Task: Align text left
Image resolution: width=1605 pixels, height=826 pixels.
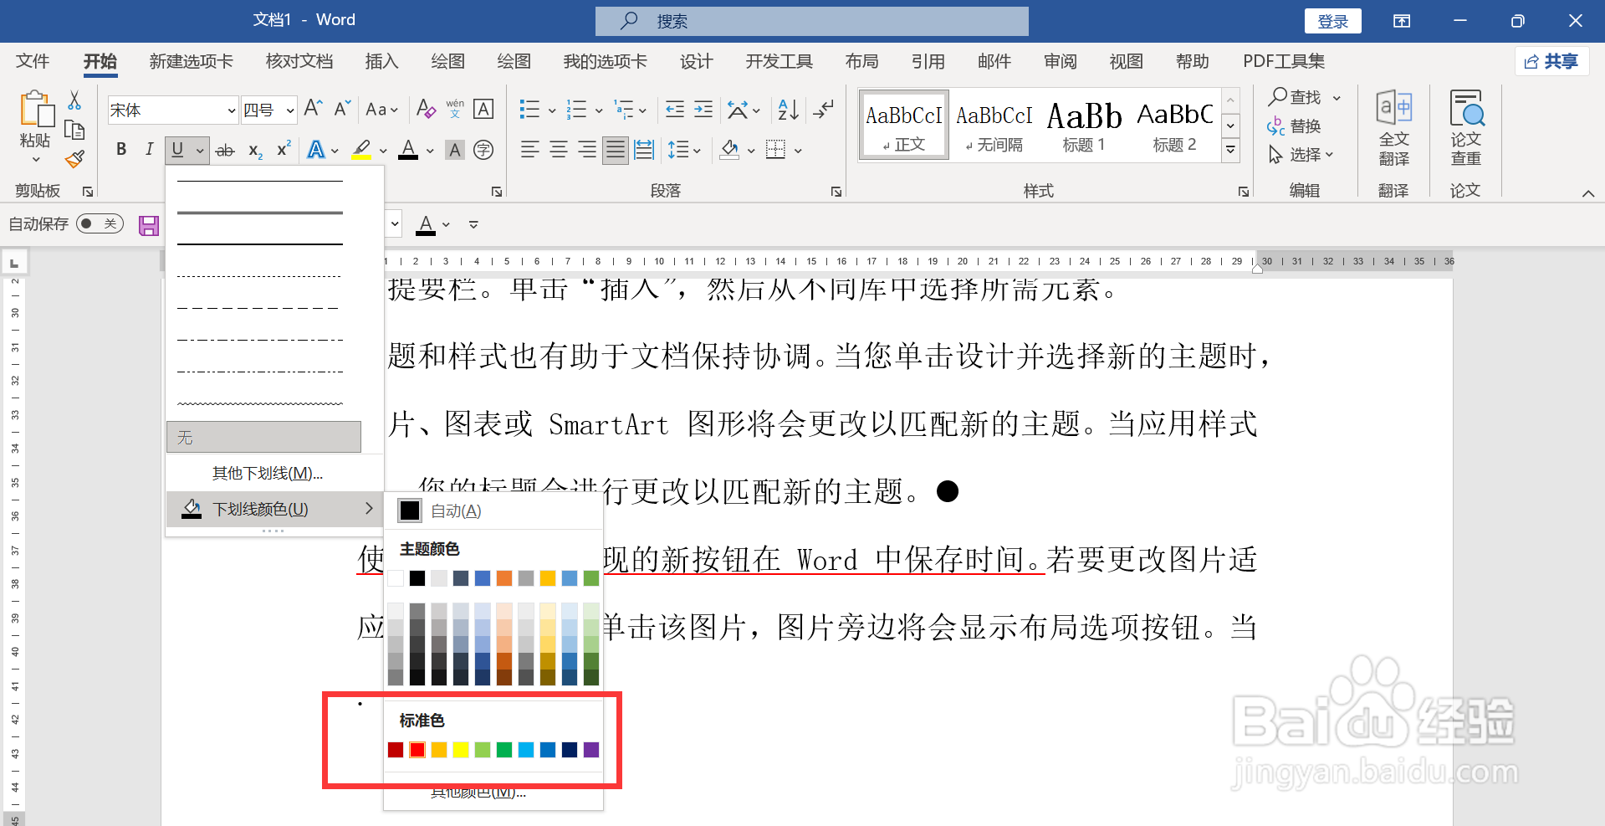Action: click(529, 151)
